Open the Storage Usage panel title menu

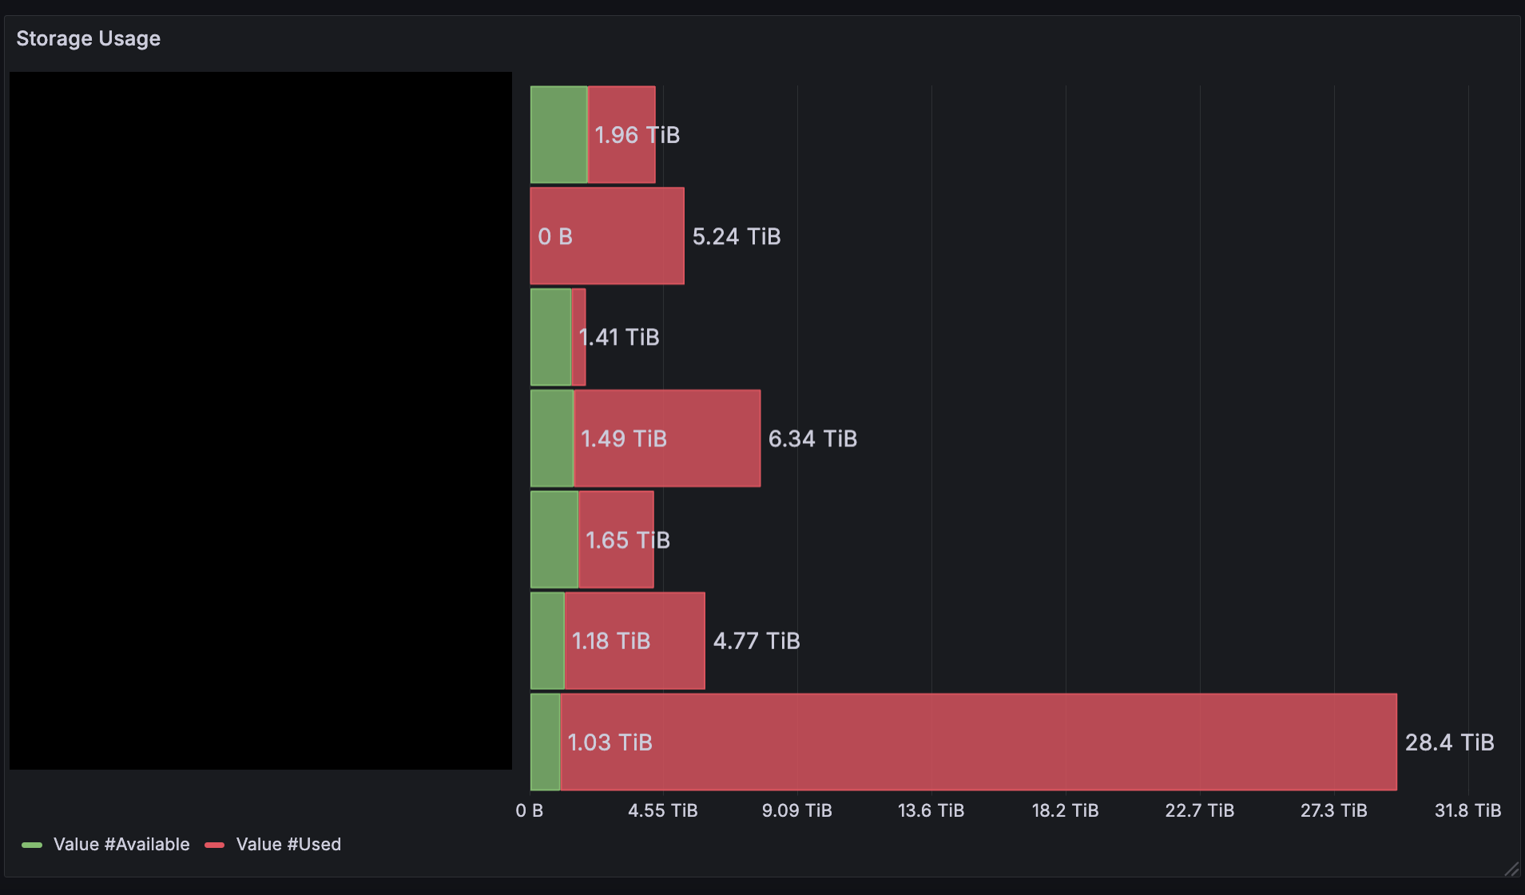[88, 38]
